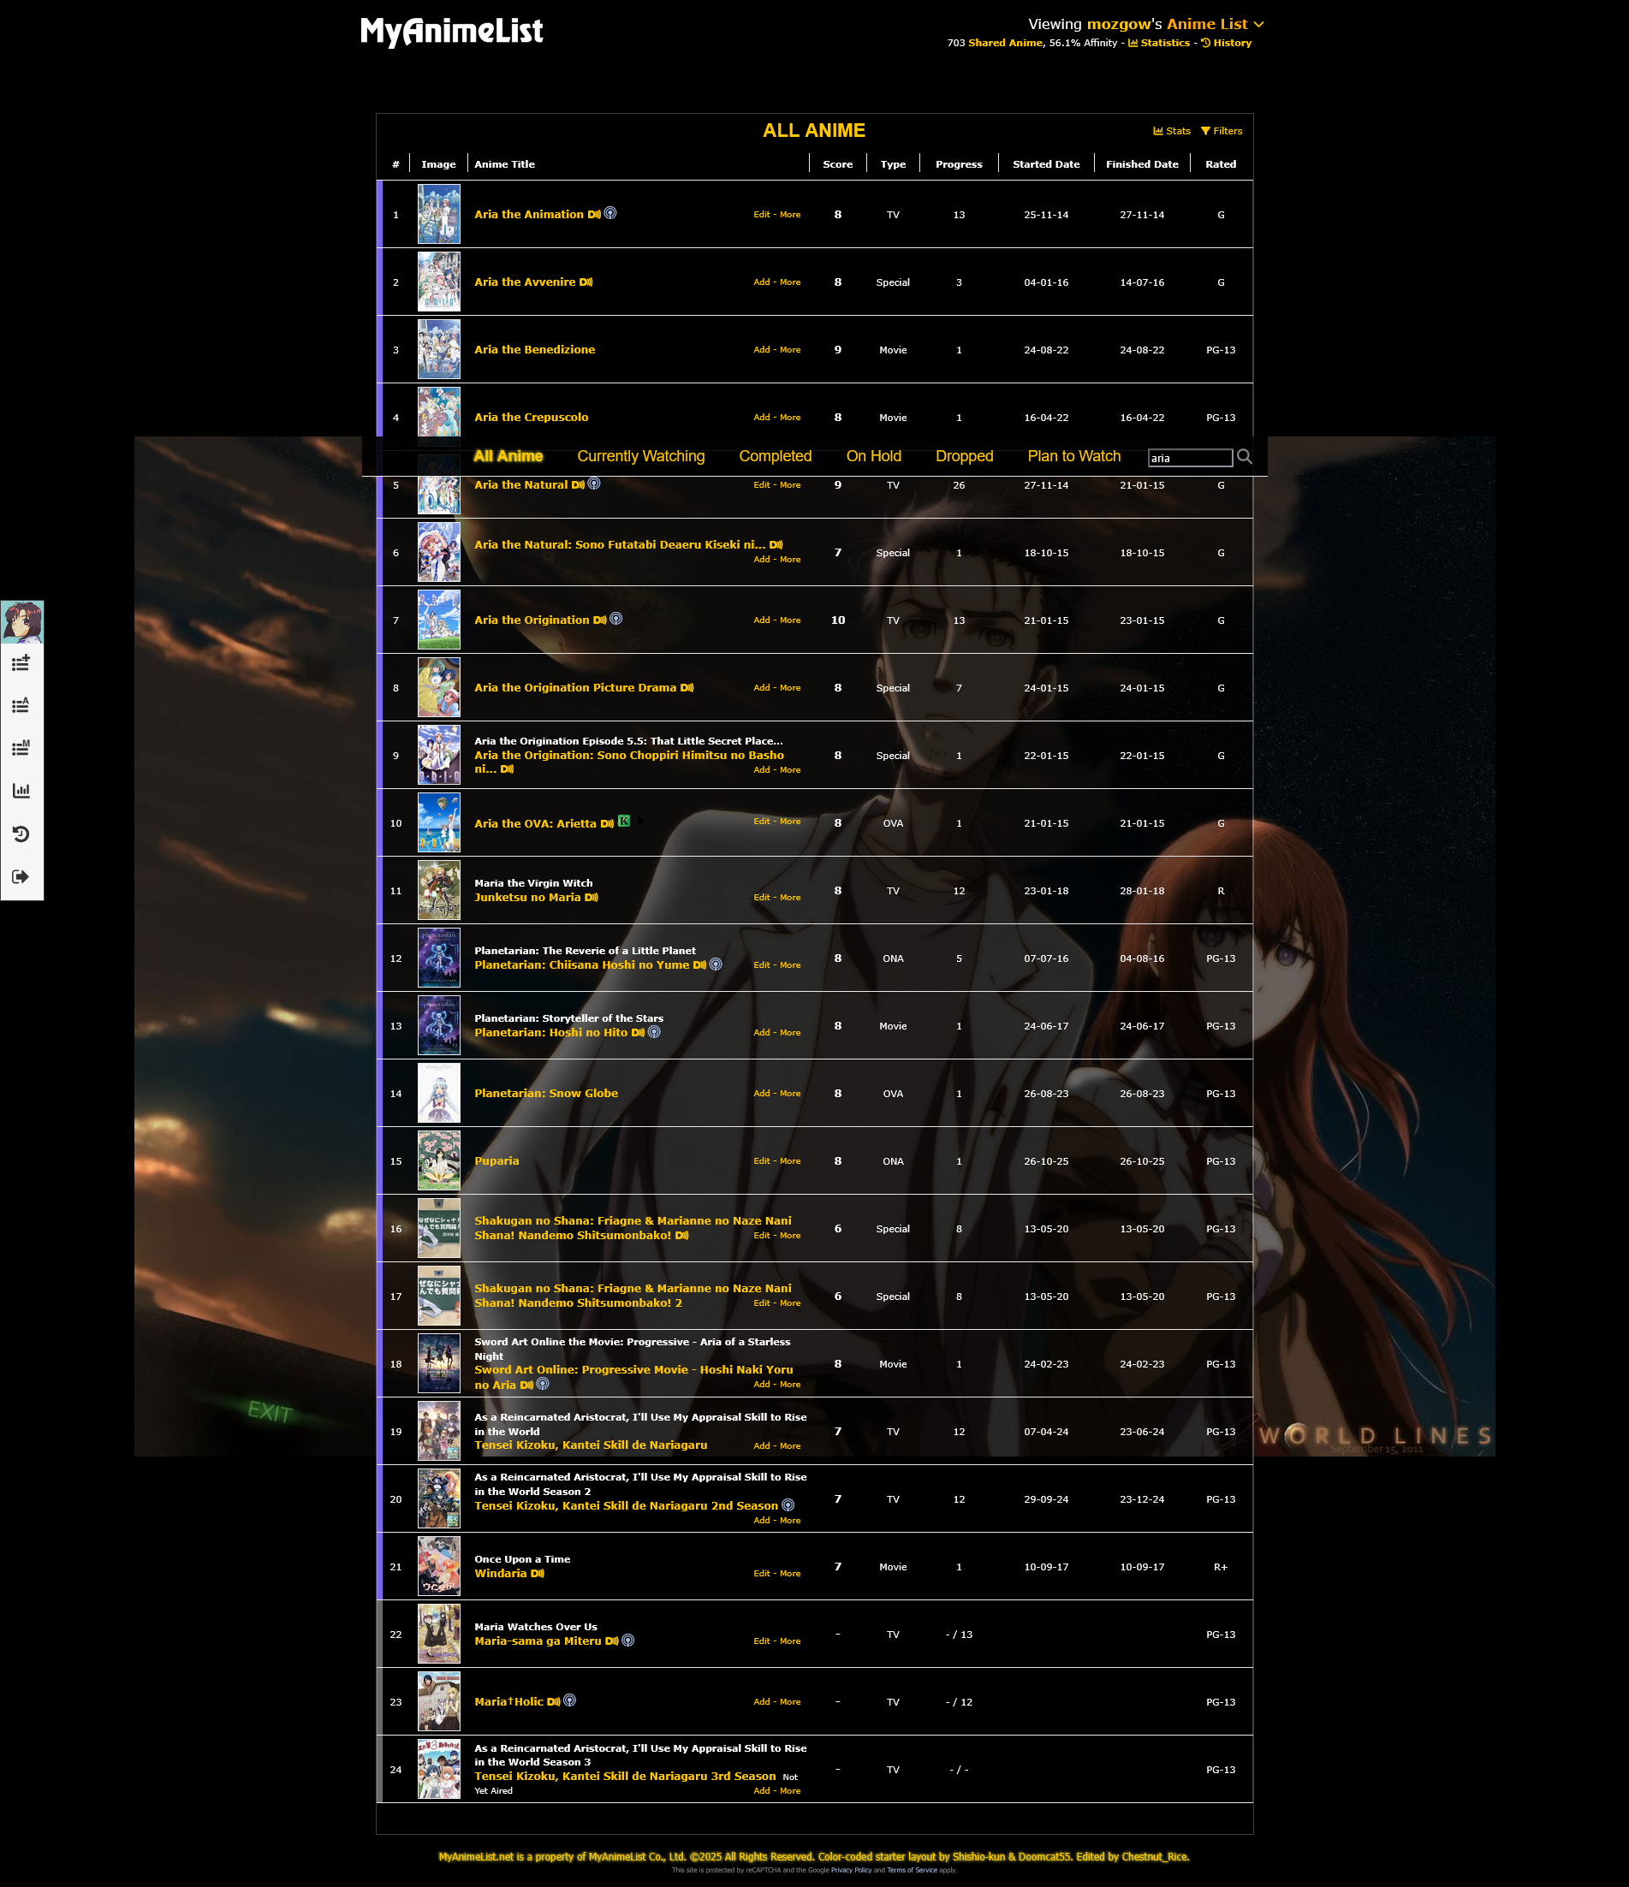The height and width of the screenshot is (1887, 1629).
Task: Expand More for Planetarian: Snow Globe
Action: pos(790,1094)
